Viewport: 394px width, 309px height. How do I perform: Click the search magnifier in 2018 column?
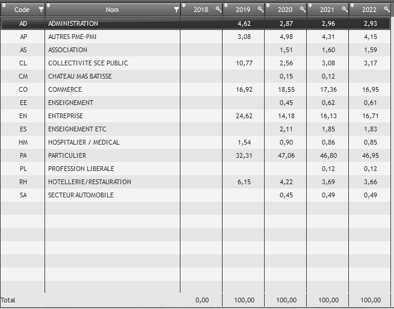pyautogui.click(x=218, y=10)
